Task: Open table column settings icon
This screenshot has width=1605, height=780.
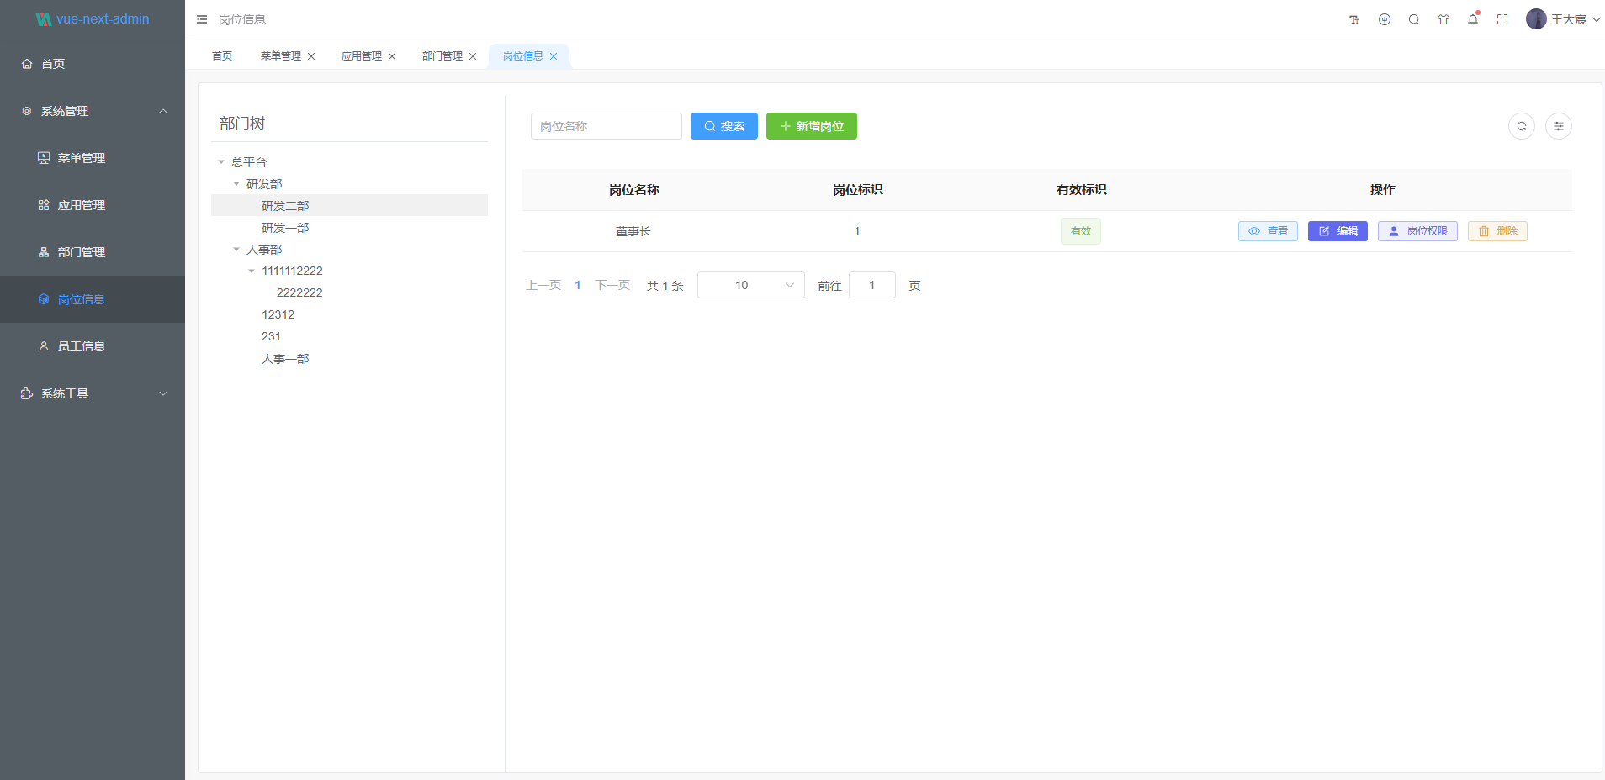Action: tap(1559, 126)
